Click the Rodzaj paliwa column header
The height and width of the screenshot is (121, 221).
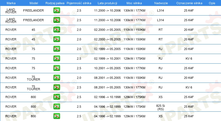55,3
